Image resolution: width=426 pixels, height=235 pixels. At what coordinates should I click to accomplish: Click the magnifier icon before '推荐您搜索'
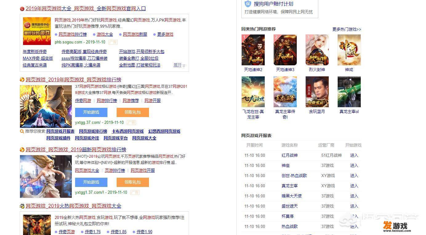[22, 132]
